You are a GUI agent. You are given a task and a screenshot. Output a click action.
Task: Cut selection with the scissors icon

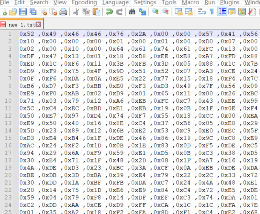point(76,12)
